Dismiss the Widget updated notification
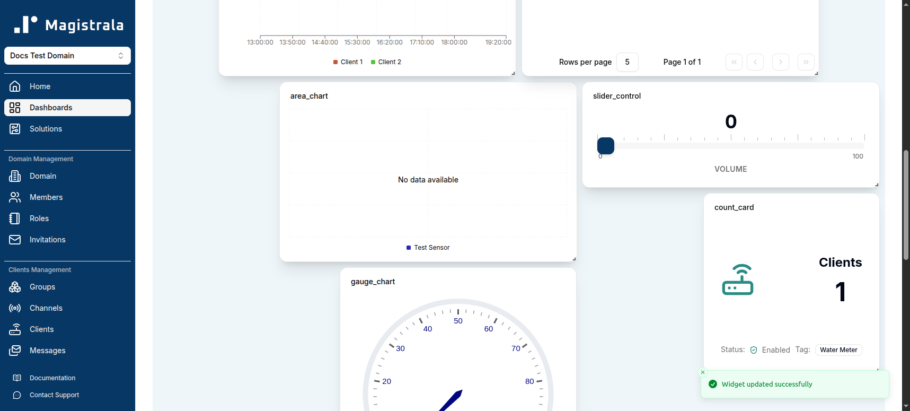Viewport: 910px width, 411px height. pyautogui.click(x=703, y=372)
